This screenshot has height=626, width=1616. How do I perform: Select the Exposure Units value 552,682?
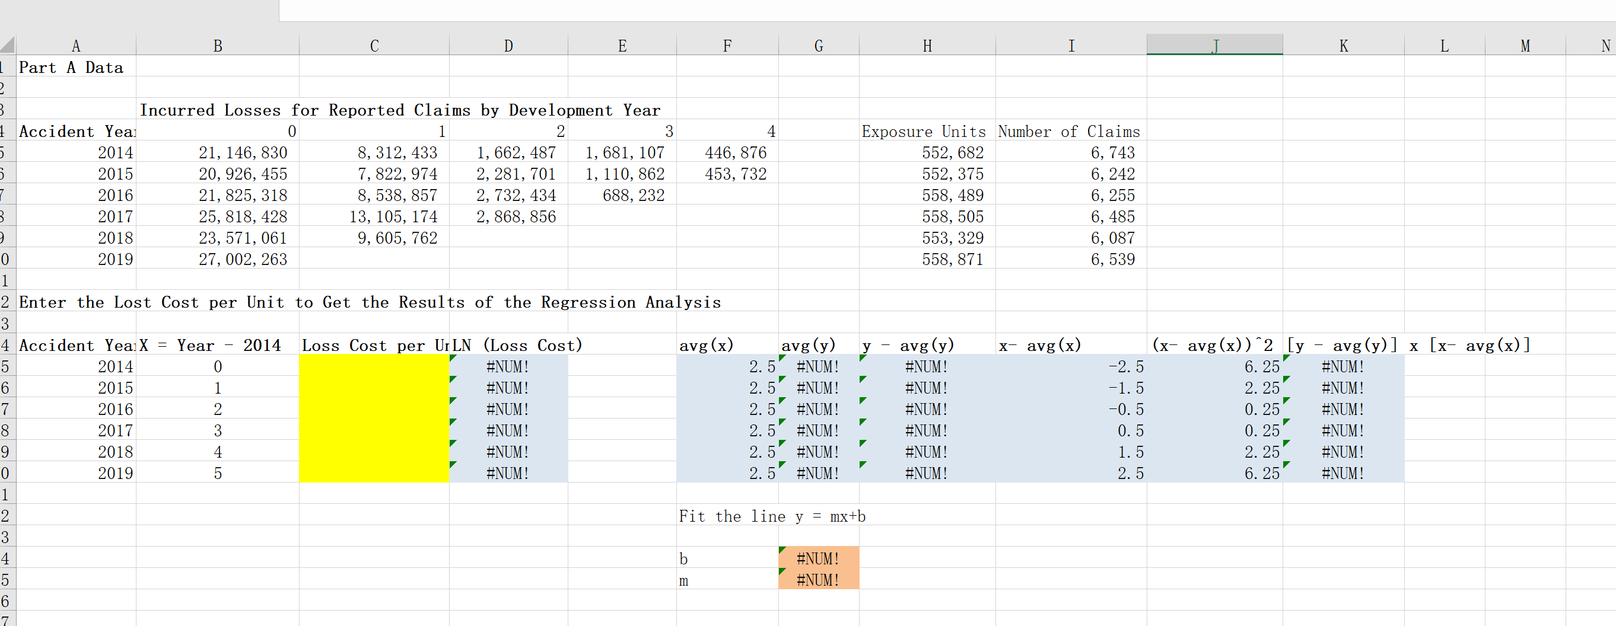(927, 152)
